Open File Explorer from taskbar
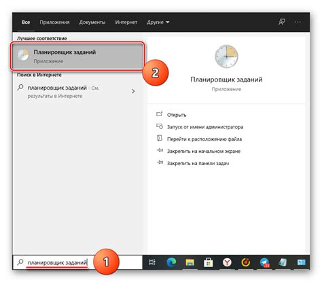The image size is (322, 282). [190, 262]
